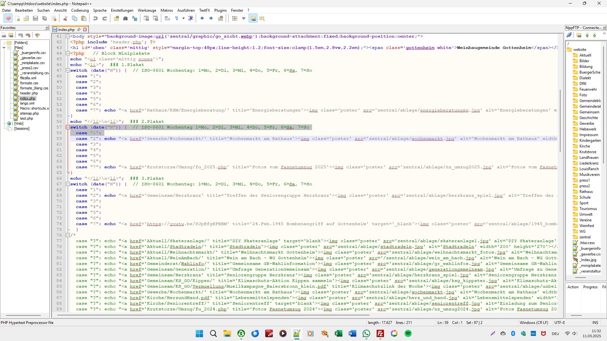Screen dimensions: 607x341
Task: Click the NppFTP green download arrow
Action: tap(587, 35)
